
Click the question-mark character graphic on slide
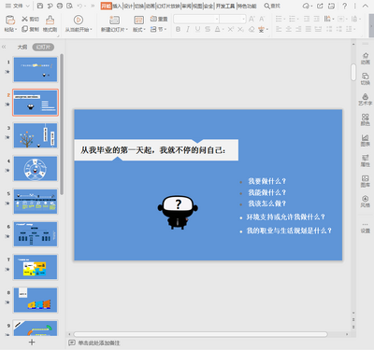pos(178,212)
